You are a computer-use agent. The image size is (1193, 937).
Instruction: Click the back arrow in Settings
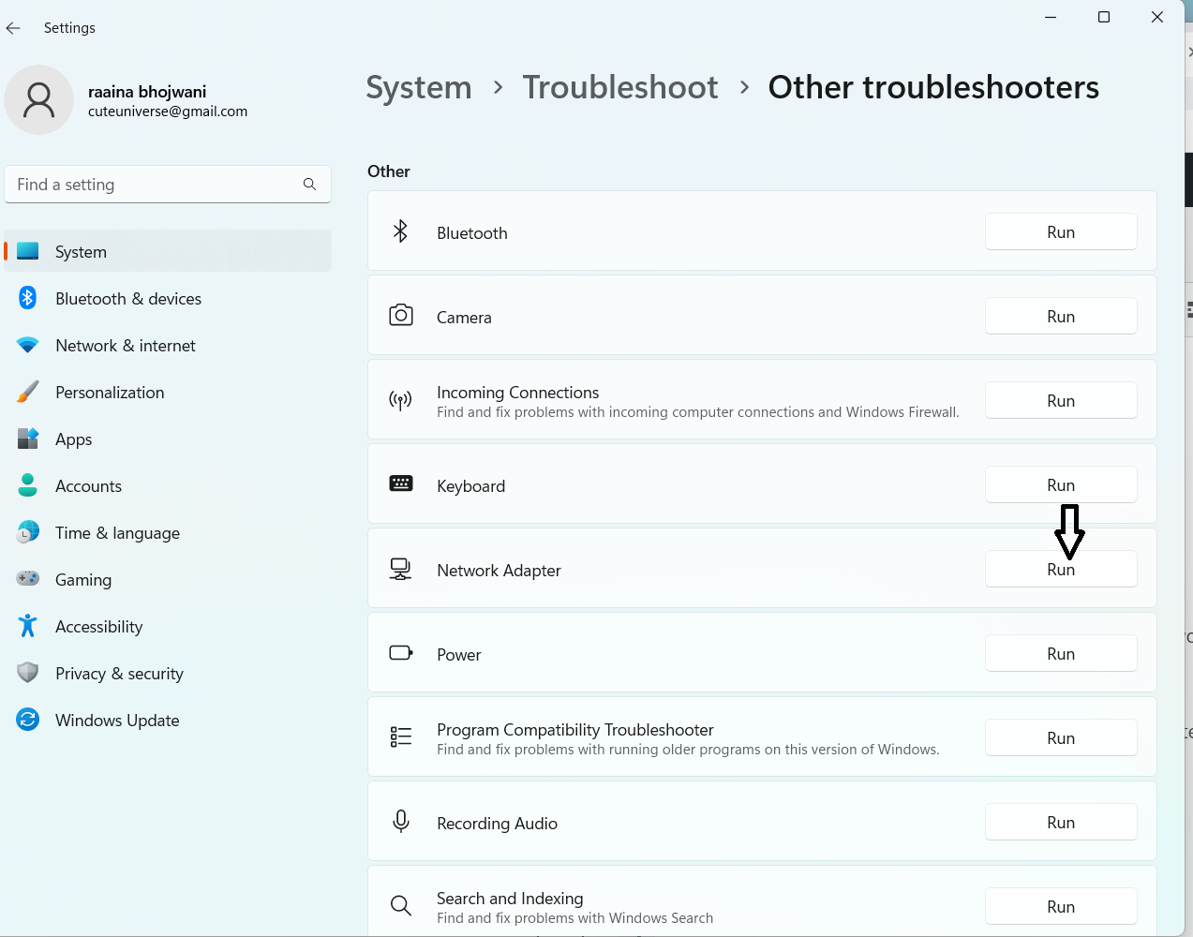tap(13, 28)
